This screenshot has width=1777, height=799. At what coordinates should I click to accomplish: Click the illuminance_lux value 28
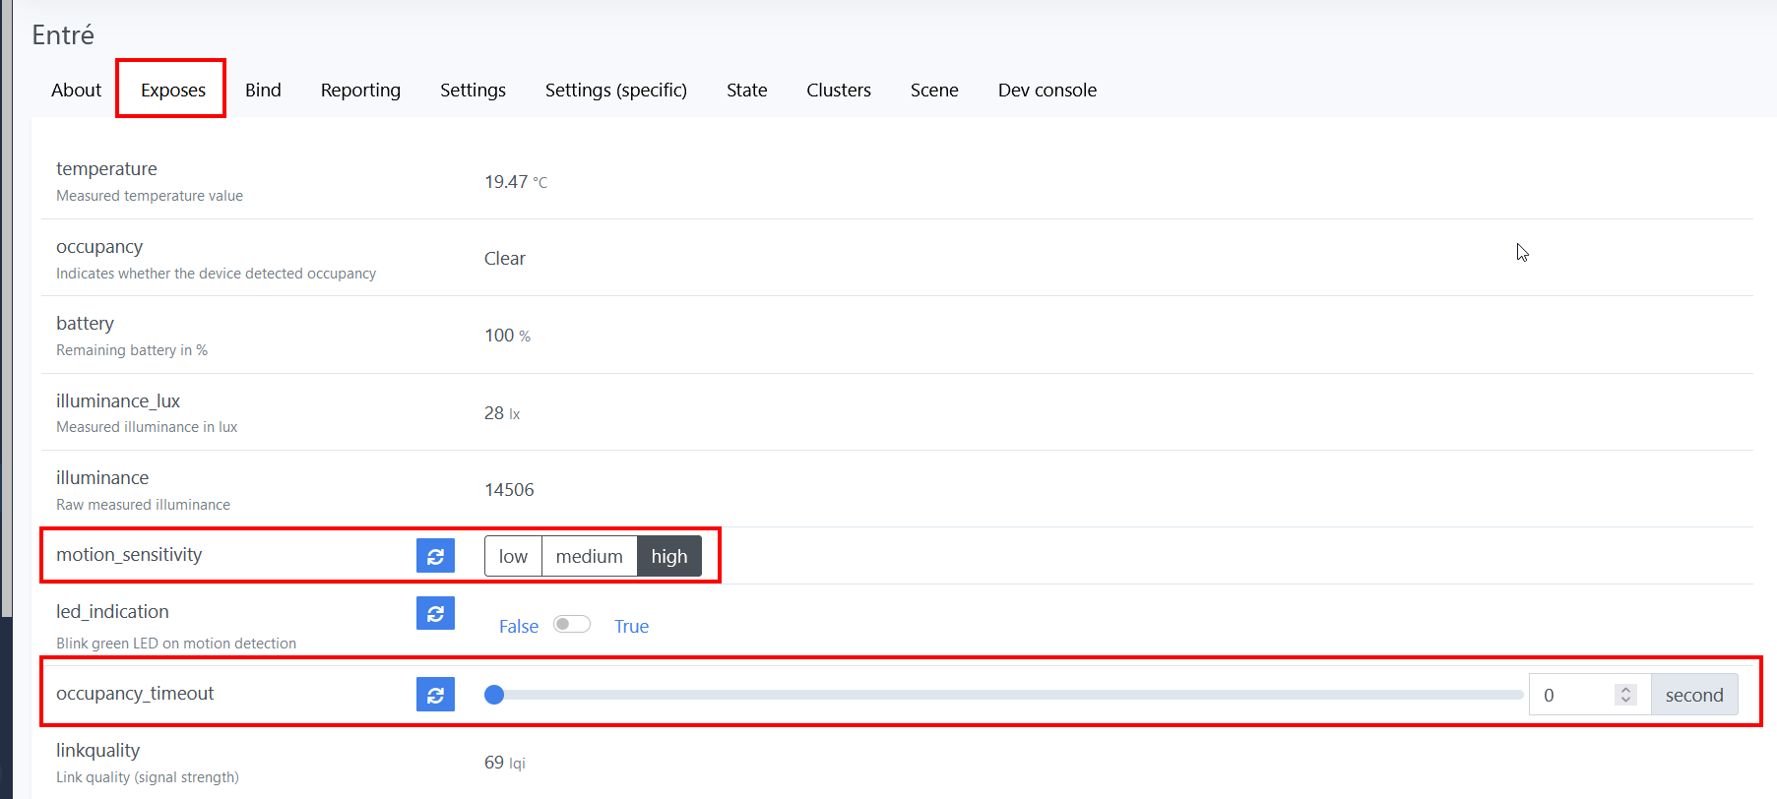[x=494, y=413]
